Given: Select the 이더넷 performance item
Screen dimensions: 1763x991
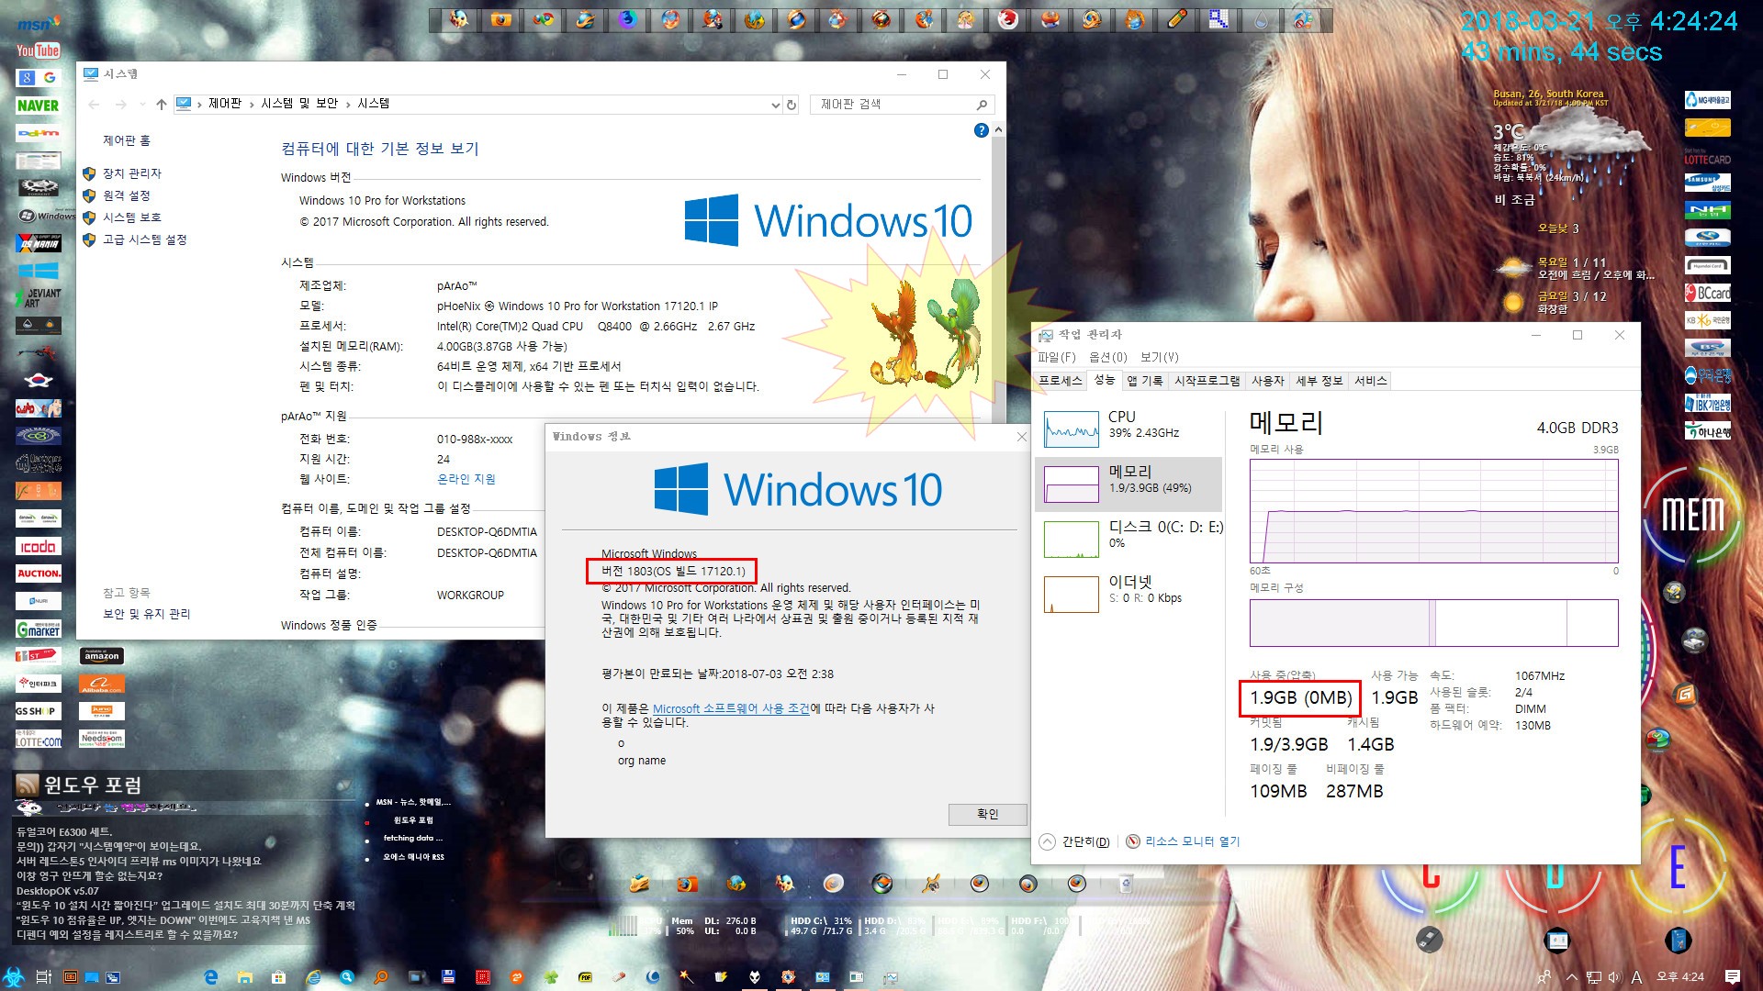Looking at the screenshot, I should click(x=1129, y=594).
